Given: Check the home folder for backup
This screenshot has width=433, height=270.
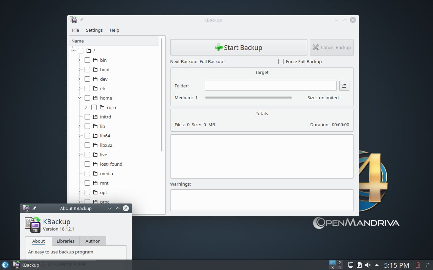Looking at the screenshot, I should [x=87, y=98].
